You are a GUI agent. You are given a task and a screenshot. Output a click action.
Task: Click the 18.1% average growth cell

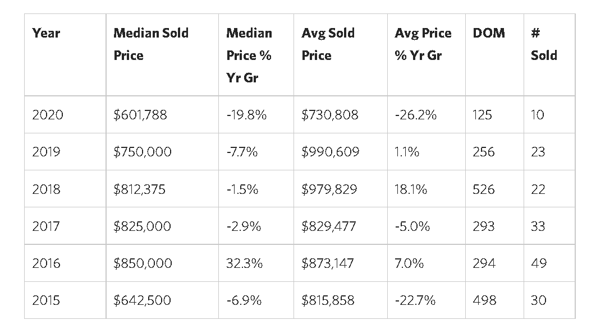[411, 189]
